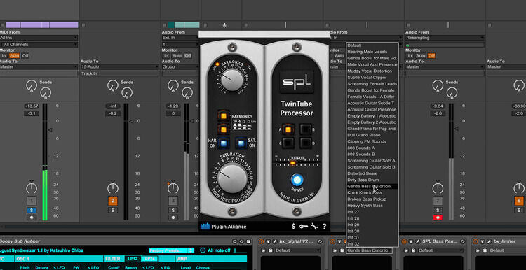Screen dimensions: 526x270
Task: Click hot-swap icon on bx_digital V2 header
Action: [x=321, y=241]
